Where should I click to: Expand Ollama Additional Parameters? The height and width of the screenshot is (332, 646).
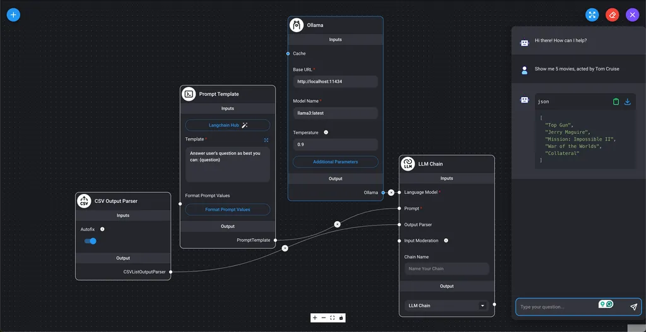(335, 162)
